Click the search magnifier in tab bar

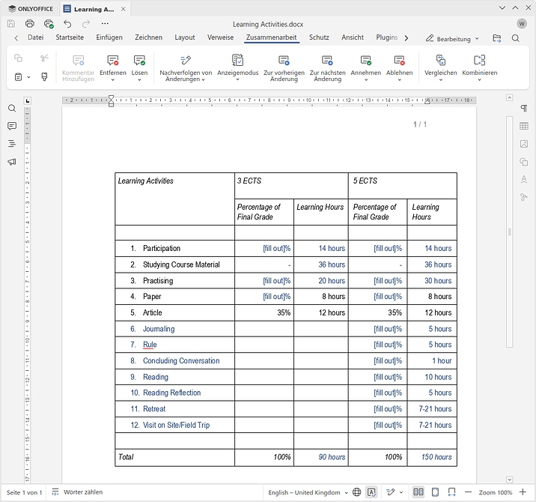[516, 38]
